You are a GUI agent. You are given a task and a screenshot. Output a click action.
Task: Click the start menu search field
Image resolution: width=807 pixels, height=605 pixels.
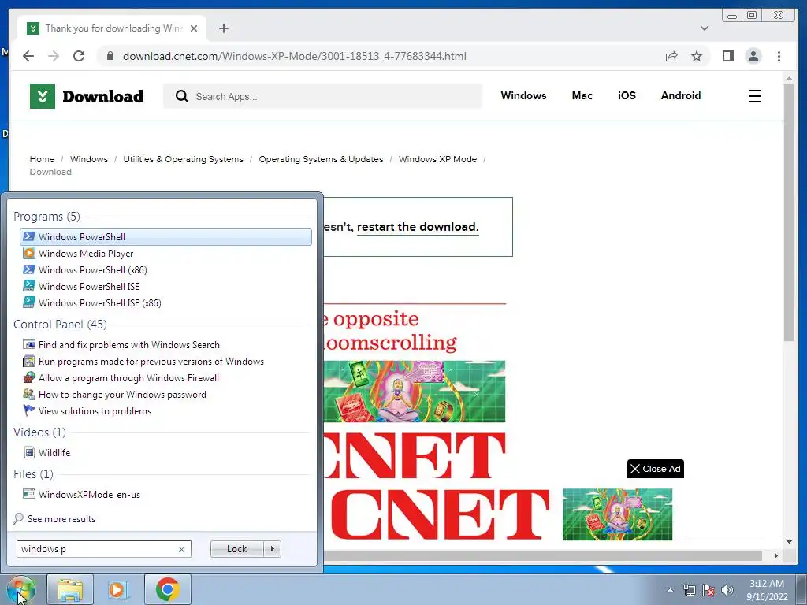tap(97, 549)
